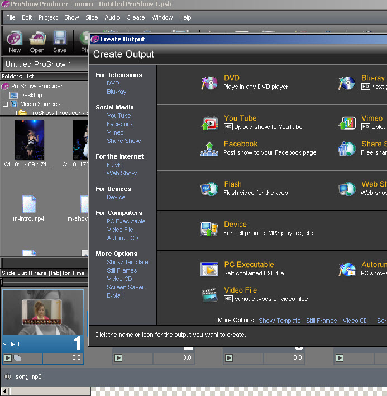
Task: Open the File menu
Action: click(11, 17)
